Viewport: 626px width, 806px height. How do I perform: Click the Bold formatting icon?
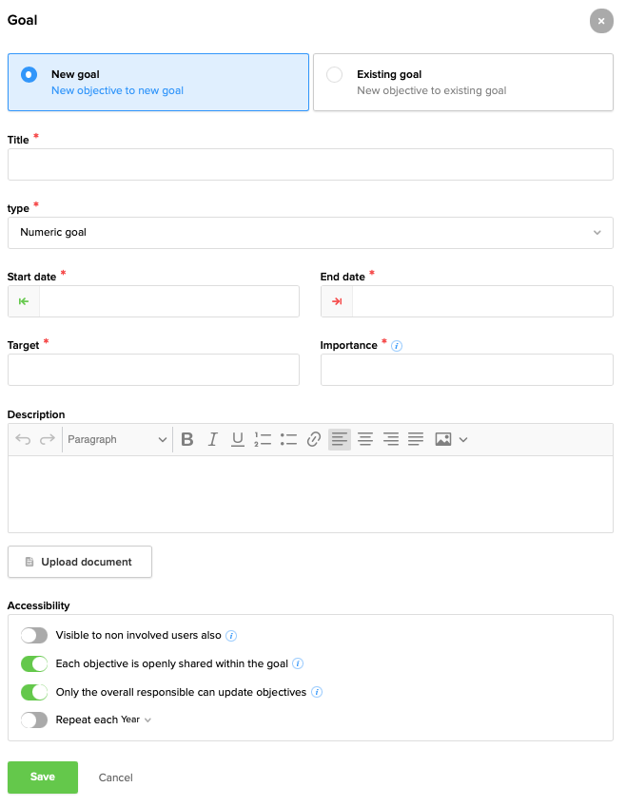coord(187,439)
